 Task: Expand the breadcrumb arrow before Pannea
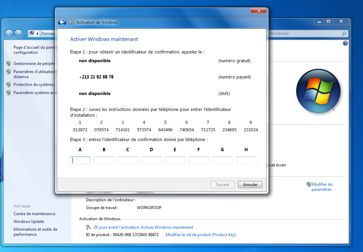(38, 33)
